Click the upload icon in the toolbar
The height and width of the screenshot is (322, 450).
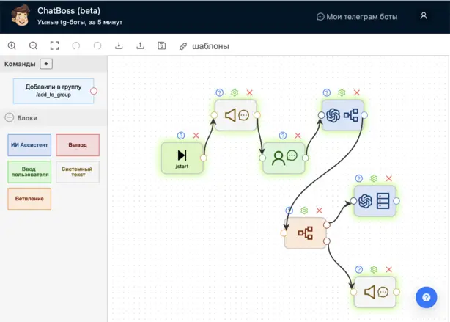tap(140, 45)
